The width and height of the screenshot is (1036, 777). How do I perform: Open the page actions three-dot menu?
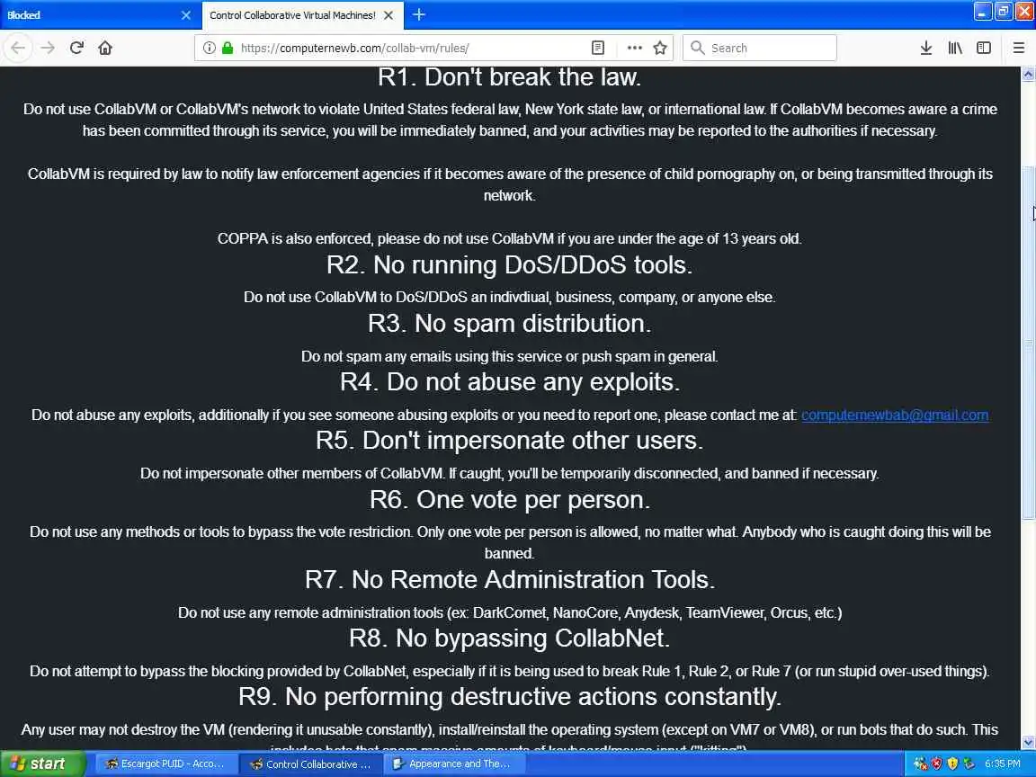(635, 48)
